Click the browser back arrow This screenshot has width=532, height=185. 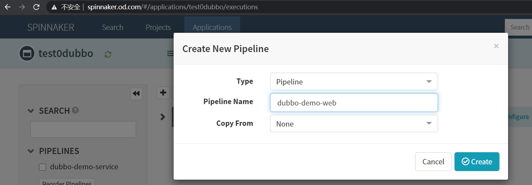pos(8,7)
